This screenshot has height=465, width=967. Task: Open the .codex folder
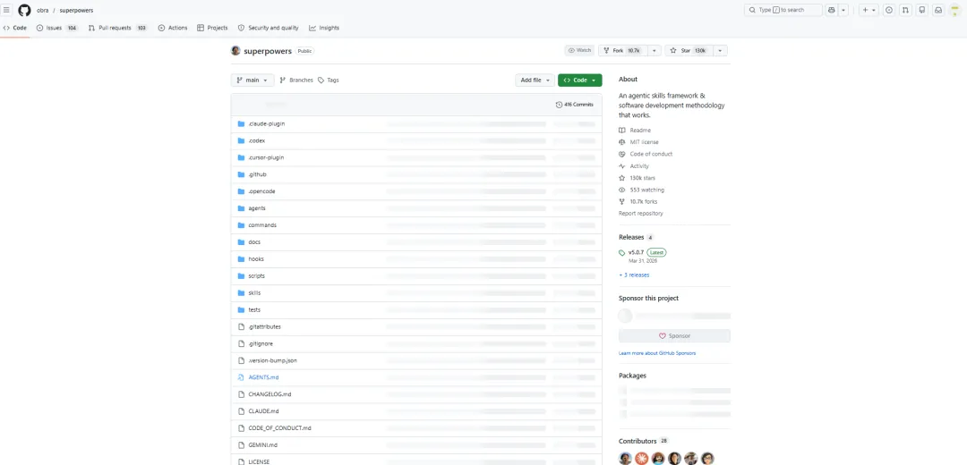[x=257, y=140]
